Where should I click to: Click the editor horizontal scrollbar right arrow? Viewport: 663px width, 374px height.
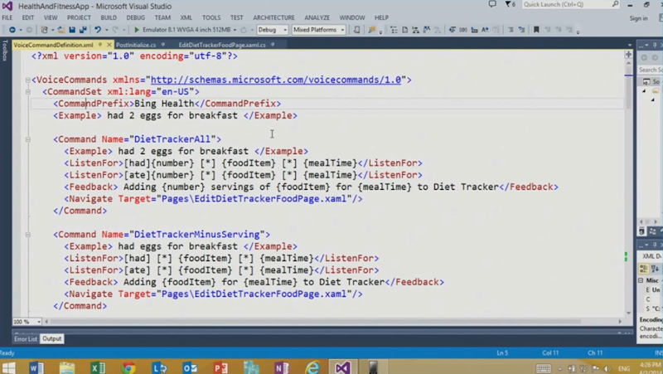tap(620, 322)
